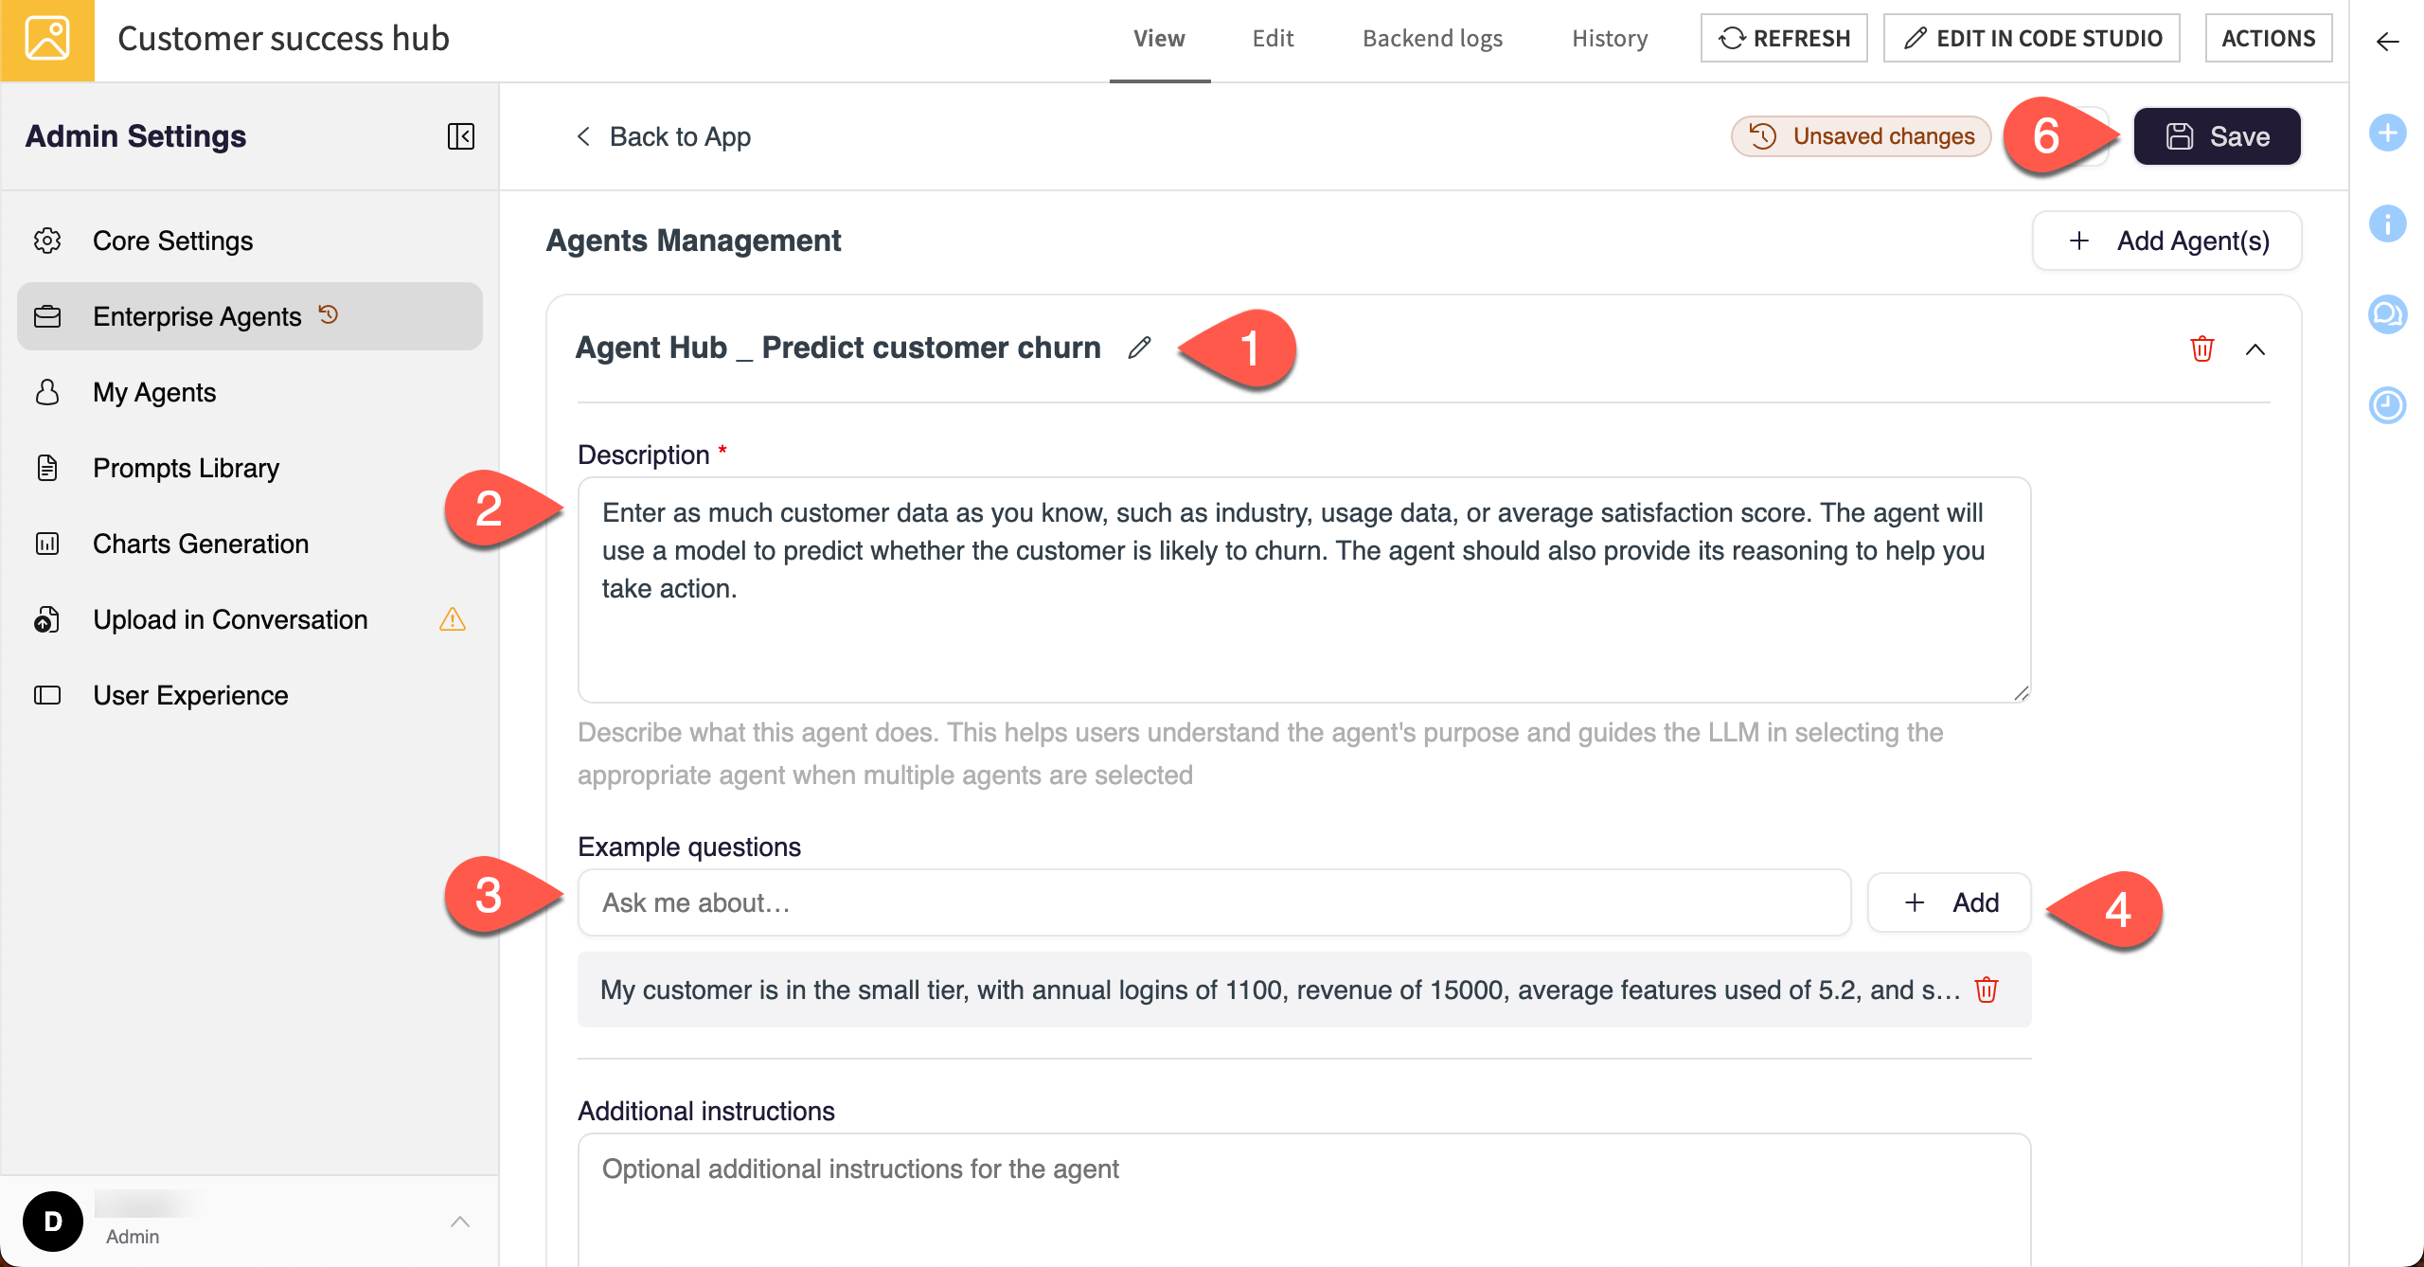Delete the Predict customer churn agent
Image resolution: width=2424 pixels, height=1267 pixels.
(2202, 348)
